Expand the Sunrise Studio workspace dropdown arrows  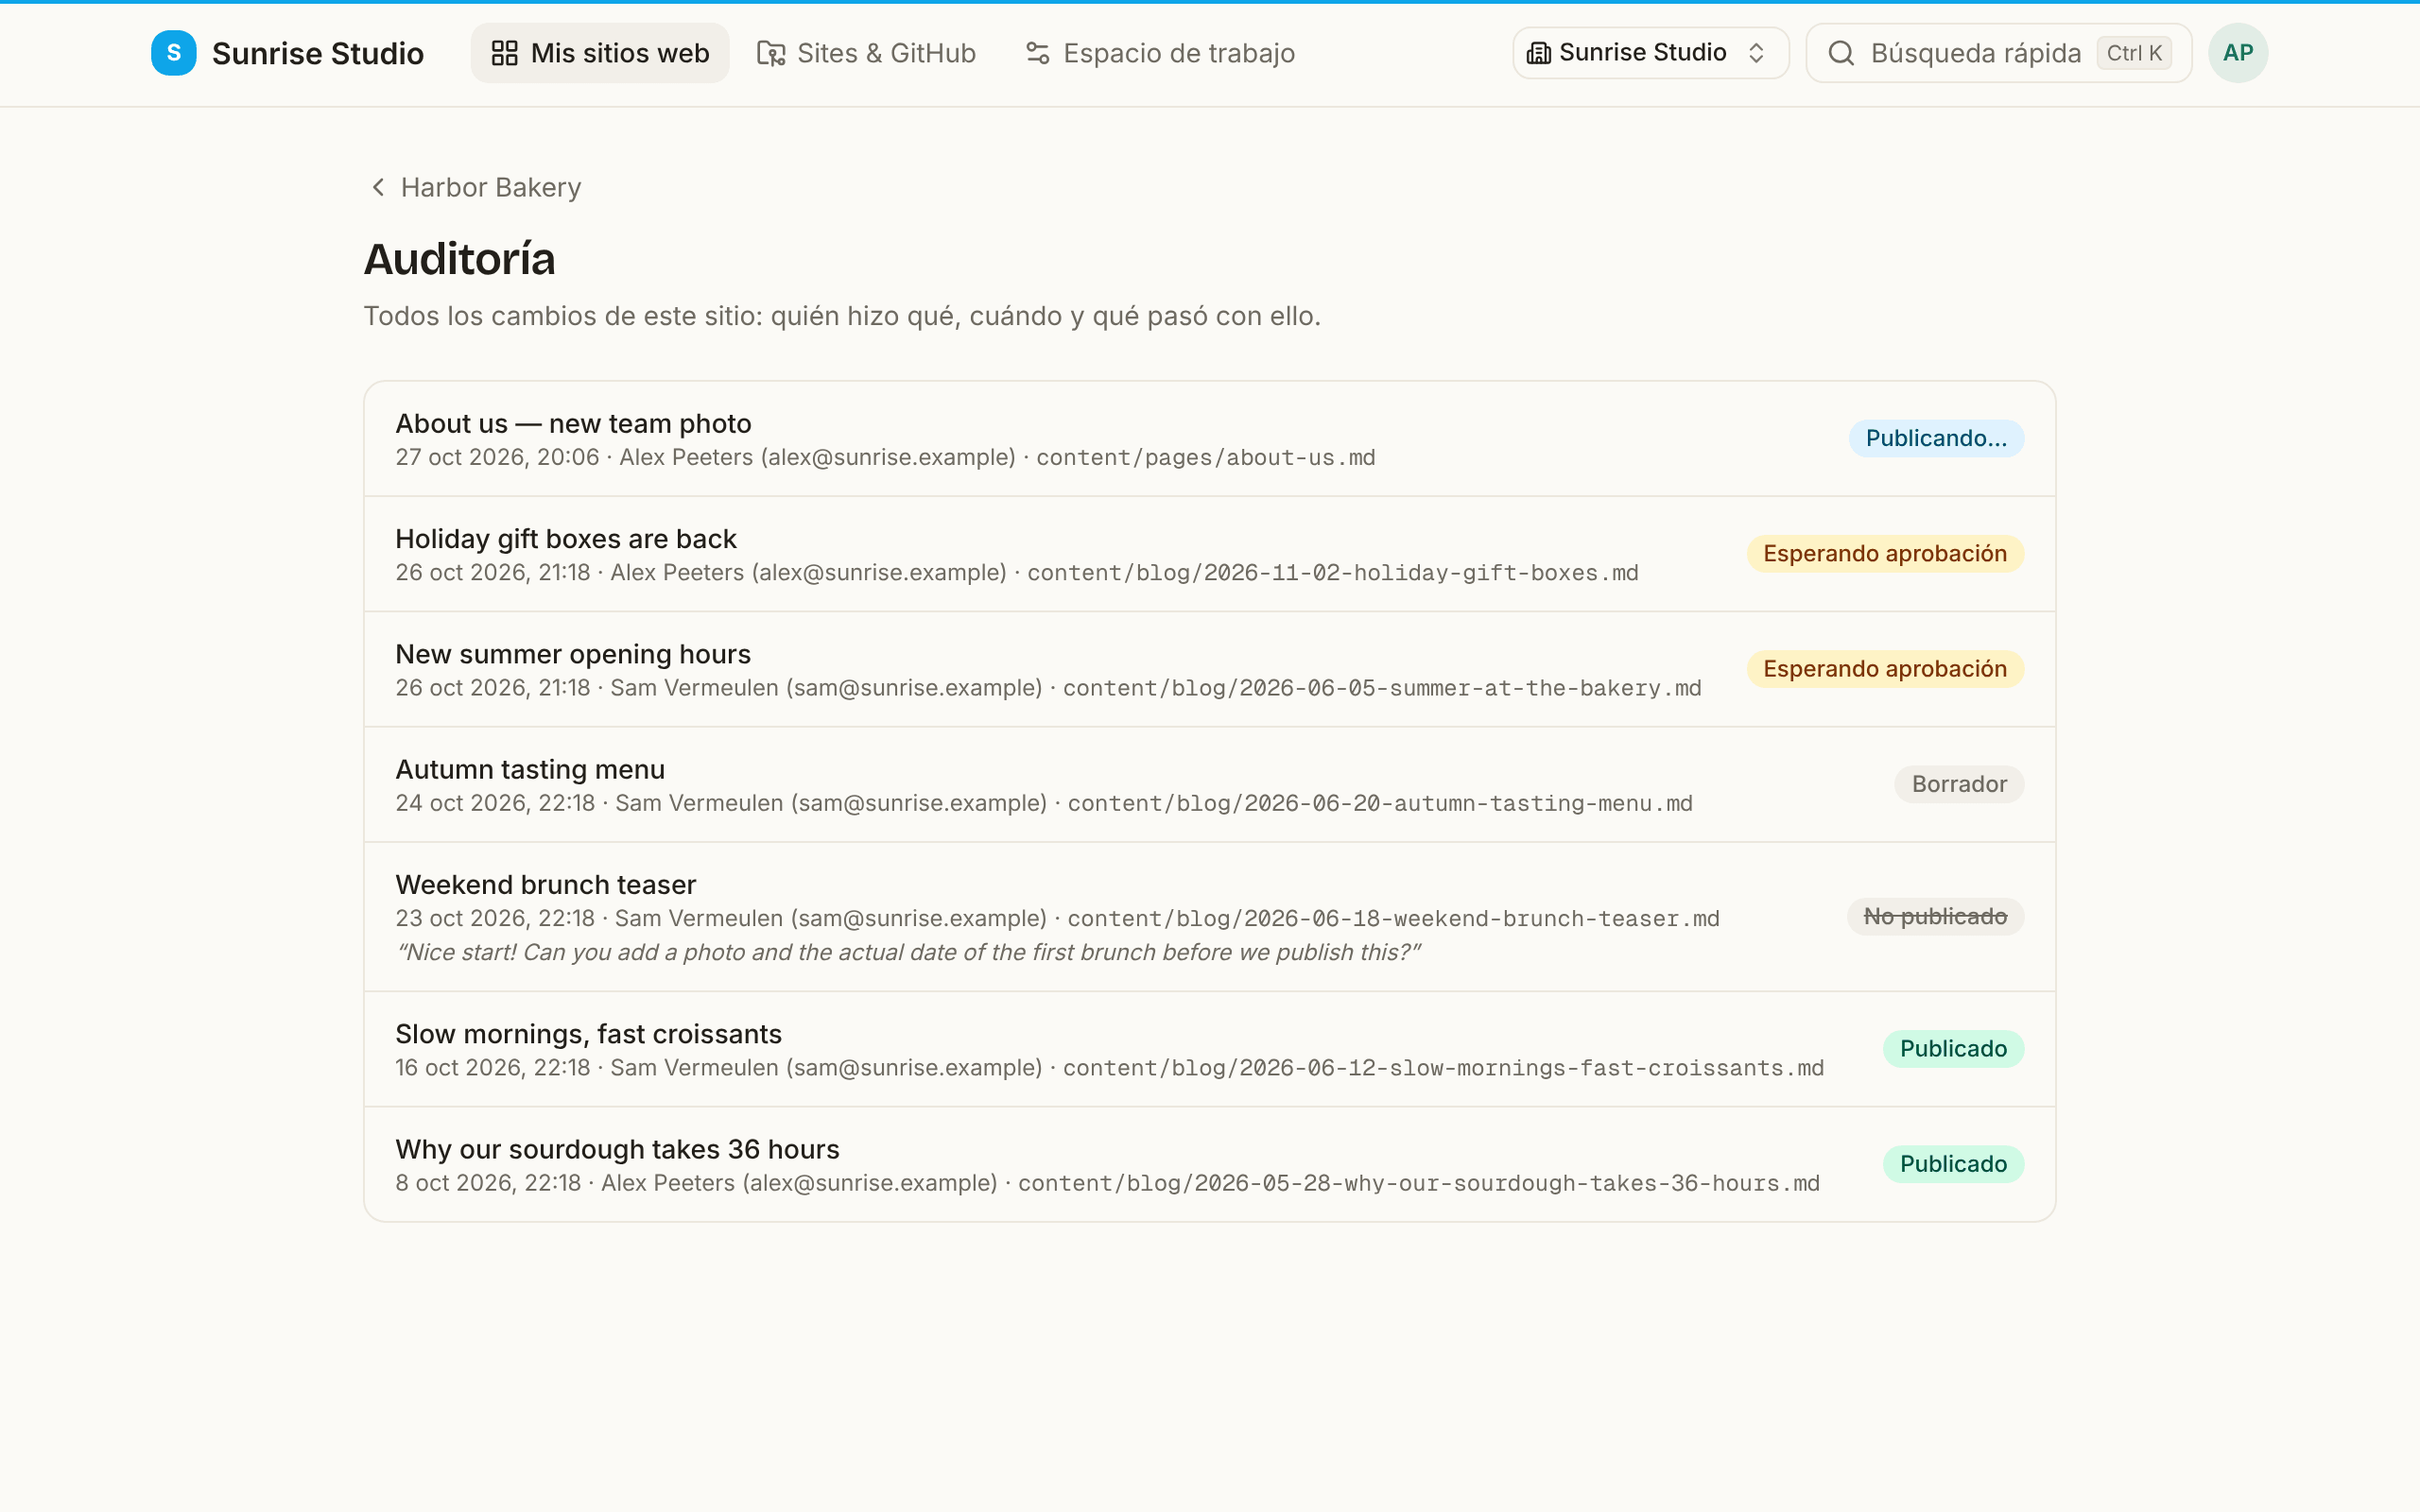click(1756, 53)
